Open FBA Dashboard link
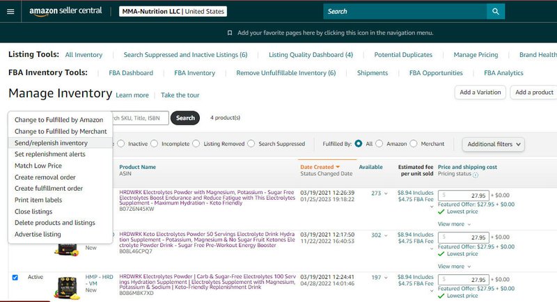The height and width of the screenshot is (302, 557). pyautogui.click(x=131, y=73)
